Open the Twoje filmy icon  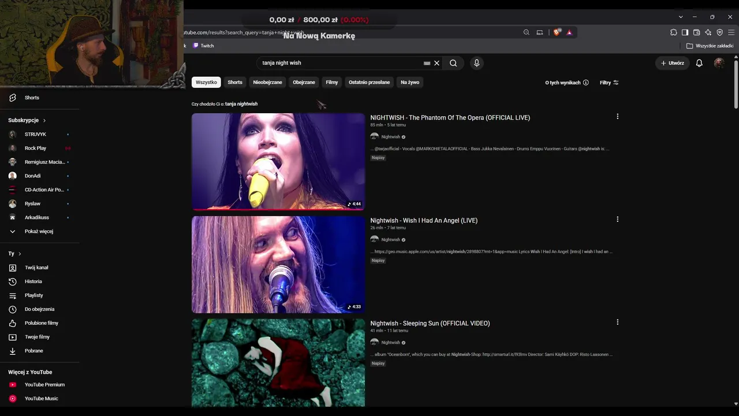point(13,337)
